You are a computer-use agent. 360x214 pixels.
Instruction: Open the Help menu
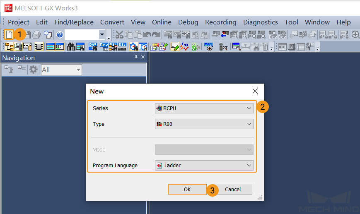343,22
